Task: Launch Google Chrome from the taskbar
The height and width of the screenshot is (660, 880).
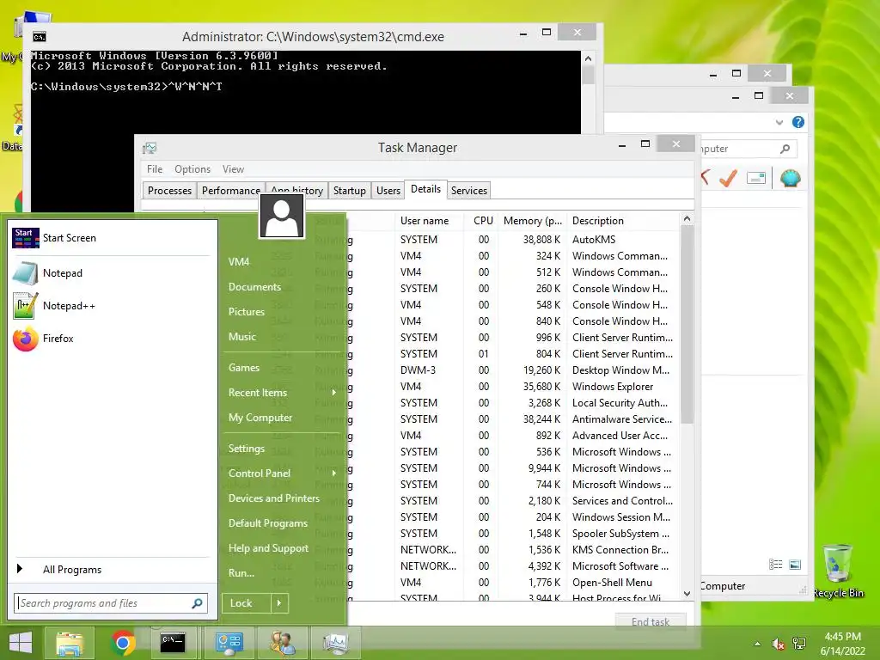Action: [123, 643]
